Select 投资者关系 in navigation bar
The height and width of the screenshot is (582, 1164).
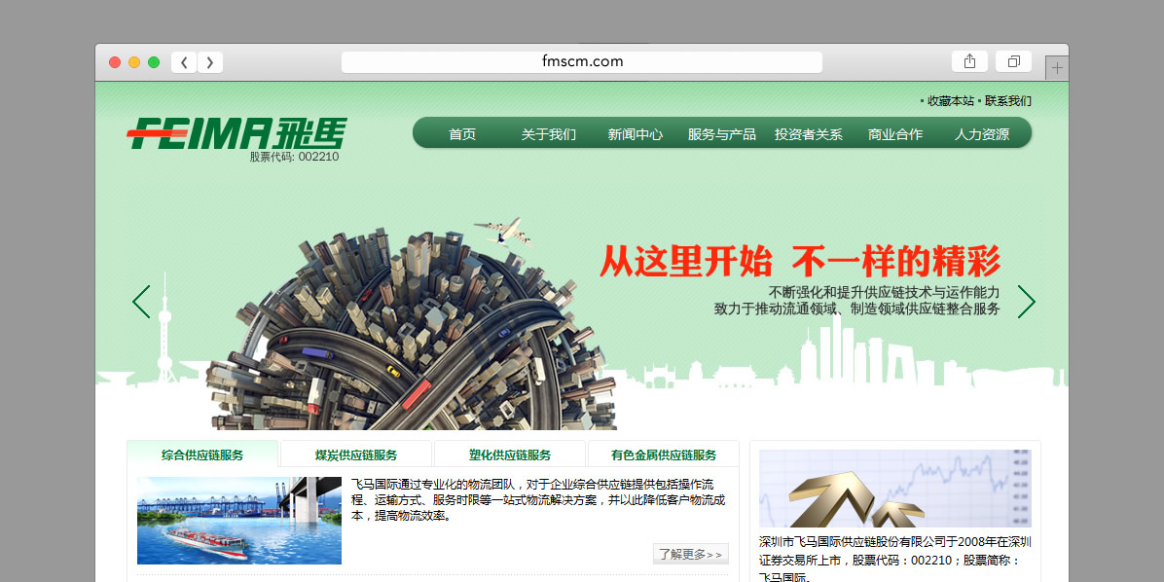coord(809,134)
